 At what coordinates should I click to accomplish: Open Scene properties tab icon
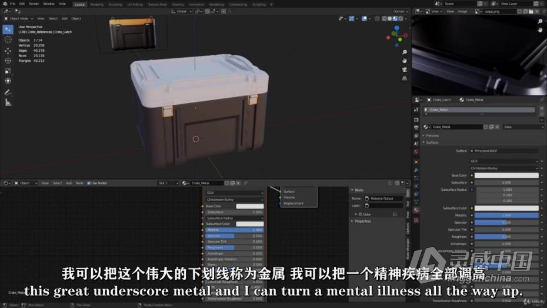[x=416, y=144]
